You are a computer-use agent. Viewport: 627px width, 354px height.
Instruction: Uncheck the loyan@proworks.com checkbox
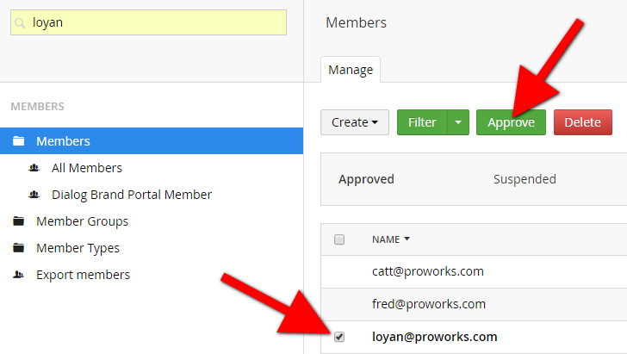339,337
